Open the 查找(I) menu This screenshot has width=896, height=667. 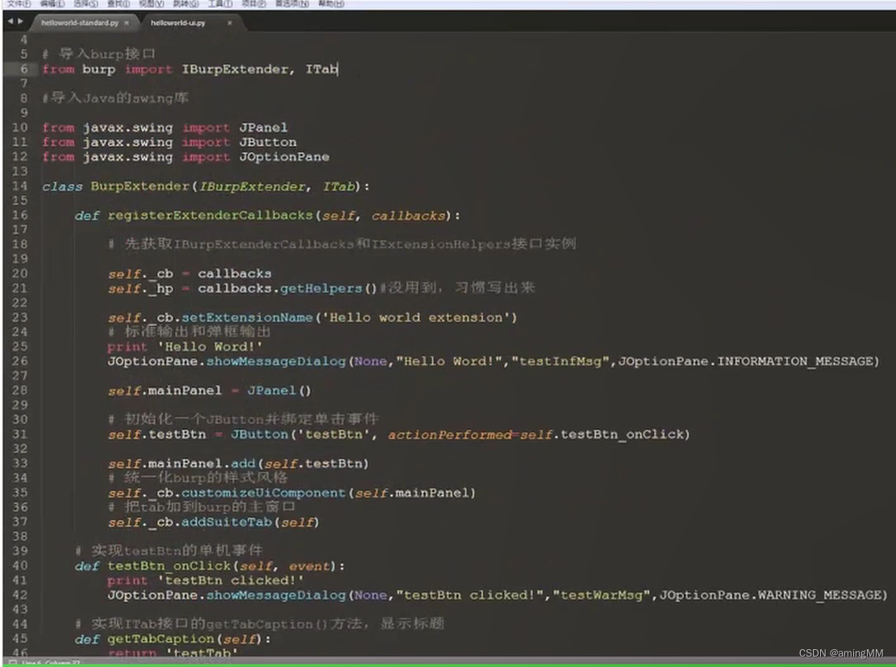[119, 3]
